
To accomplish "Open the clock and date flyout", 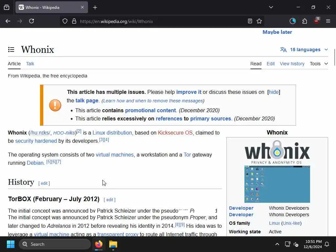I will [313, 244].
